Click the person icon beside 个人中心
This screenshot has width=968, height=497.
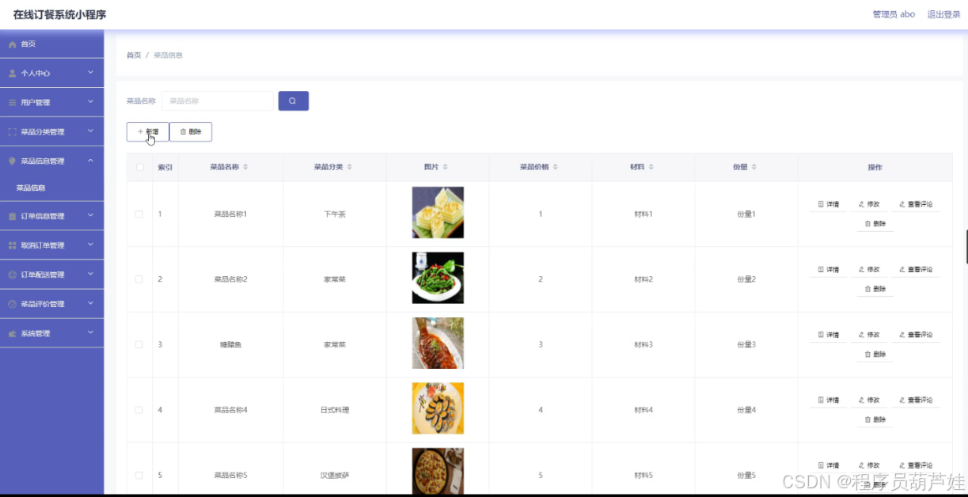pos(12,74)
